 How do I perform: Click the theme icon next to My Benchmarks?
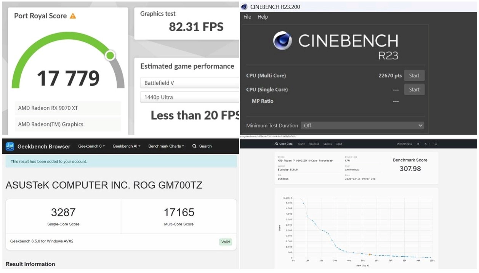(418, 144)
